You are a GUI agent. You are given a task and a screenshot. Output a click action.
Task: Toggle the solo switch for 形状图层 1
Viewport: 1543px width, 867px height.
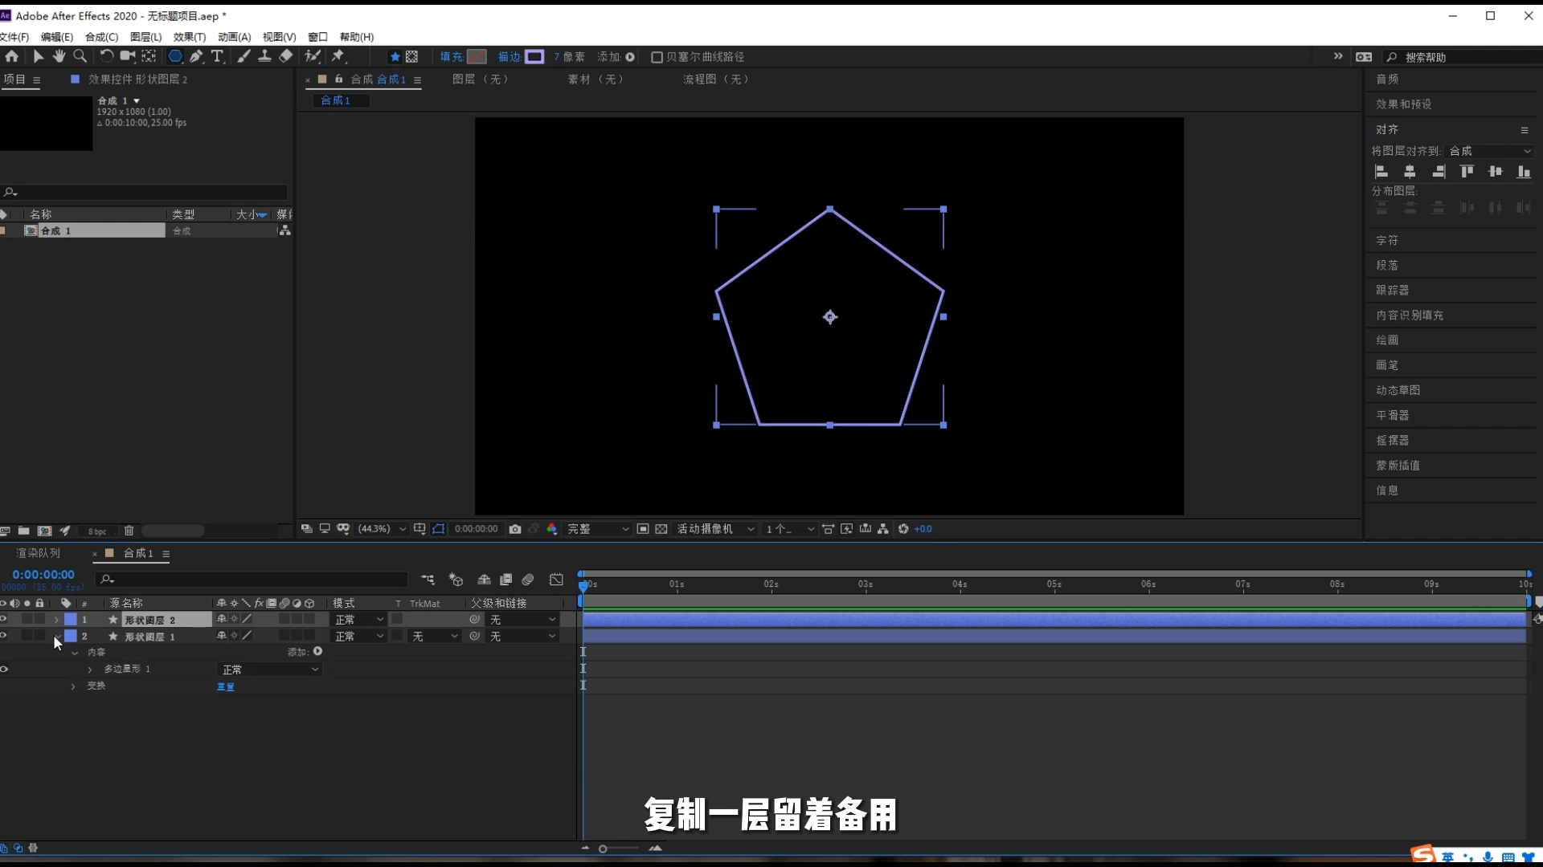[27, 636]
